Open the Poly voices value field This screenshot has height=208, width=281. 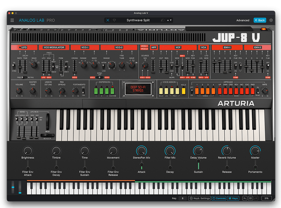click(182, 198)
